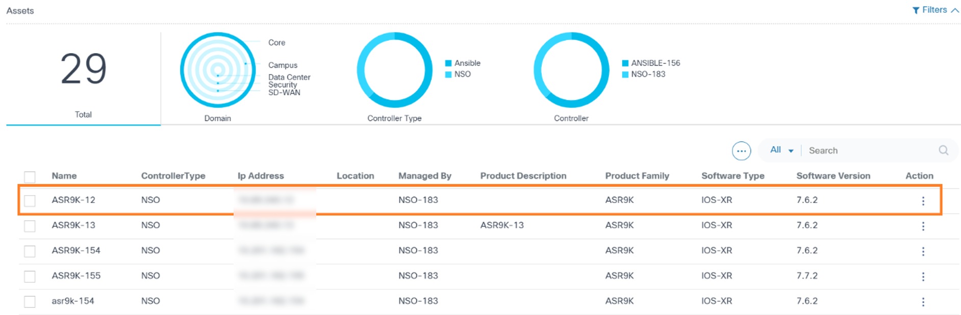Tick the checkbox for ASR9K-155
This screenshot has height=315, width=961.
pyautogui.click(x=30, y=276)
